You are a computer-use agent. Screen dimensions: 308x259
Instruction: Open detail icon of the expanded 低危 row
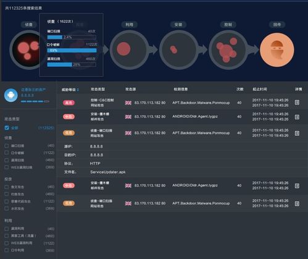[x=297, y=133]
